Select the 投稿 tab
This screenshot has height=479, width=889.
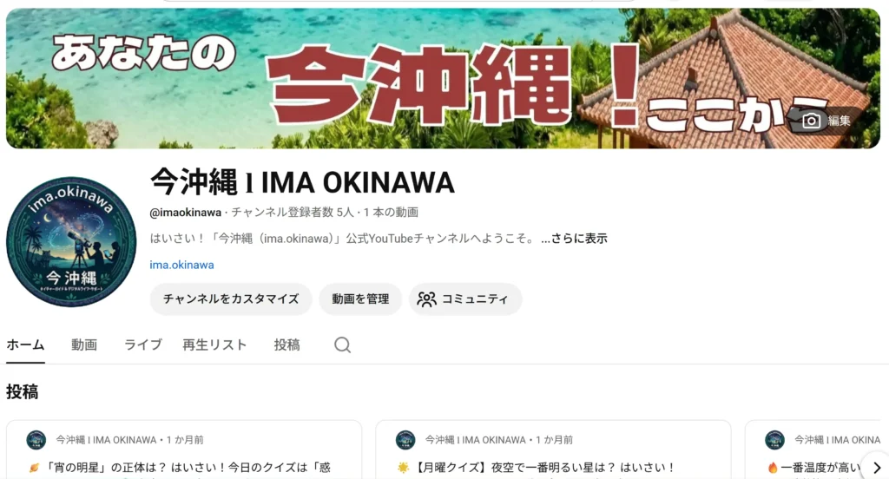pos(286,344)
